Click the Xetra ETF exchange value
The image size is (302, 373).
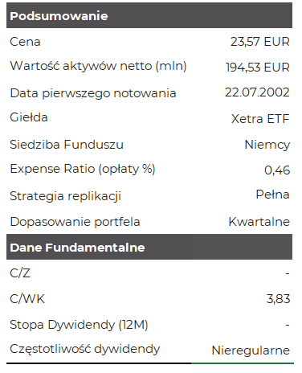pos(260,119)
